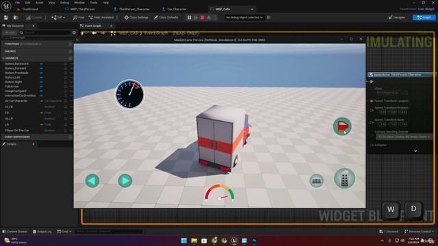The image size is (438, 246).
Task: Open Class Defaults
Action: 166,18
